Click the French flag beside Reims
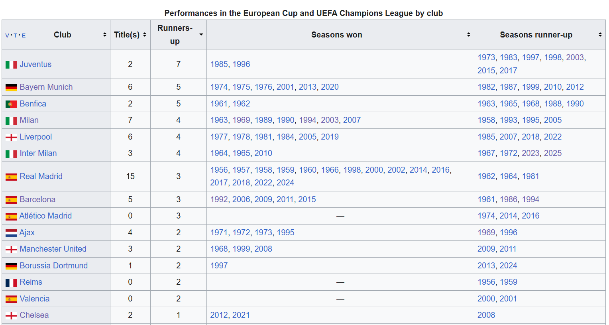This screenshot has width=609, height=325. coord(11,283)
